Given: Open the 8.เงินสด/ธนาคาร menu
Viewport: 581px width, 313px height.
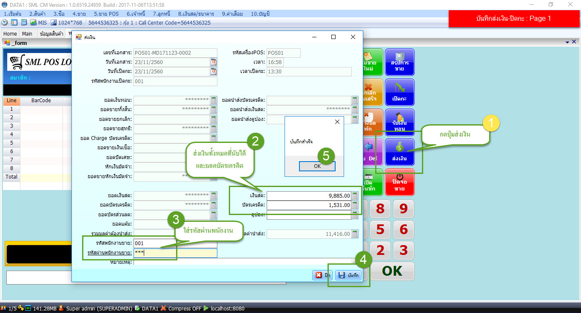Looking at the screenshot, I should point(196,14).
